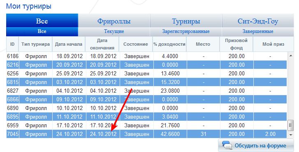Select tournament ID 7045
The width and height of the screenshot is (299, 152).
point(13,134)
